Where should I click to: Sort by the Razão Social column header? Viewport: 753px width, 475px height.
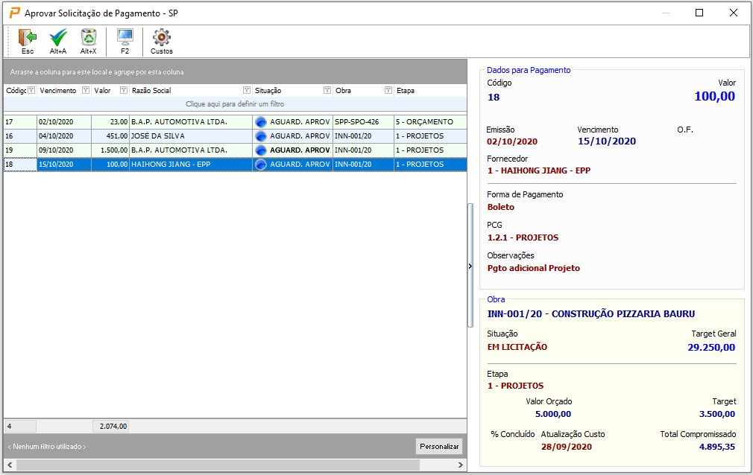point(151,90)
